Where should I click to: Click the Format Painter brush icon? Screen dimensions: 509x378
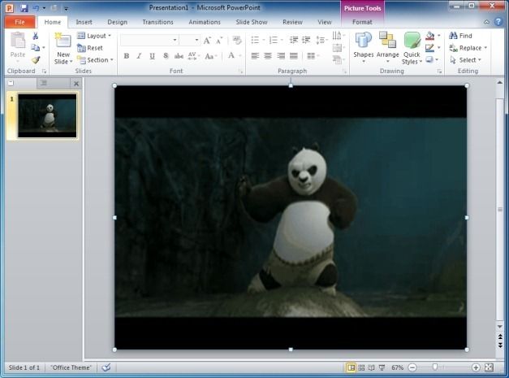pyautogui.click(x=36, y=59)
